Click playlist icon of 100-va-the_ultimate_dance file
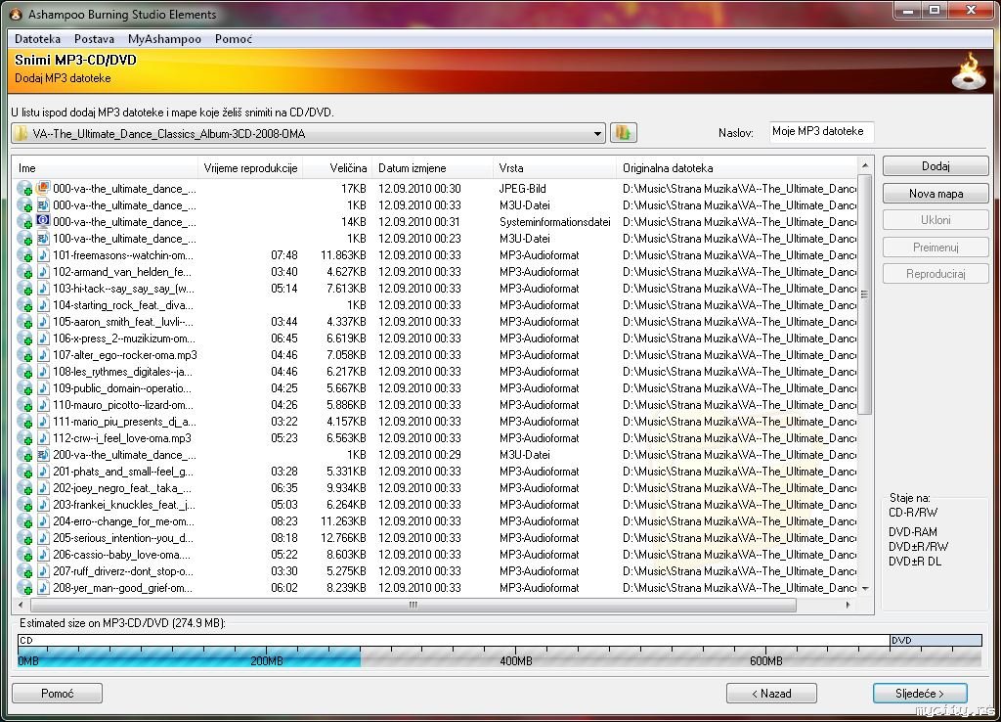 pyautogui.click(x=43, y=238)
